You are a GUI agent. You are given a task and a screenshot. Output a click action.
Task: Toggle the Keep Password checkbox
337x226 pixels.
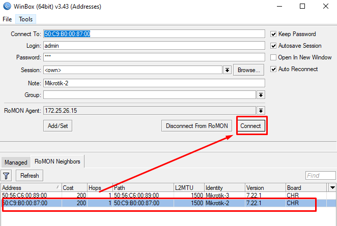pos(274,34)
